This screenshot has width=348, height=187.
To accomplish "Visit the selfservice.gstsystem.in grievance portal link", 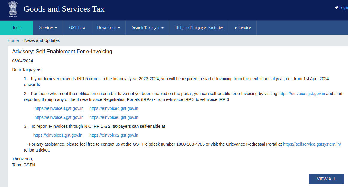I will tap(312, 144).
